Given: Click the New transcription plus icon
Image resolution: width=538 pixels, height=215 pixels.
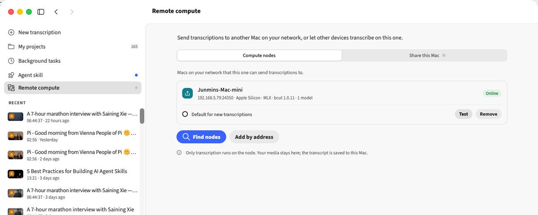Looking at the screenshot, I should [x=11, y=32].
